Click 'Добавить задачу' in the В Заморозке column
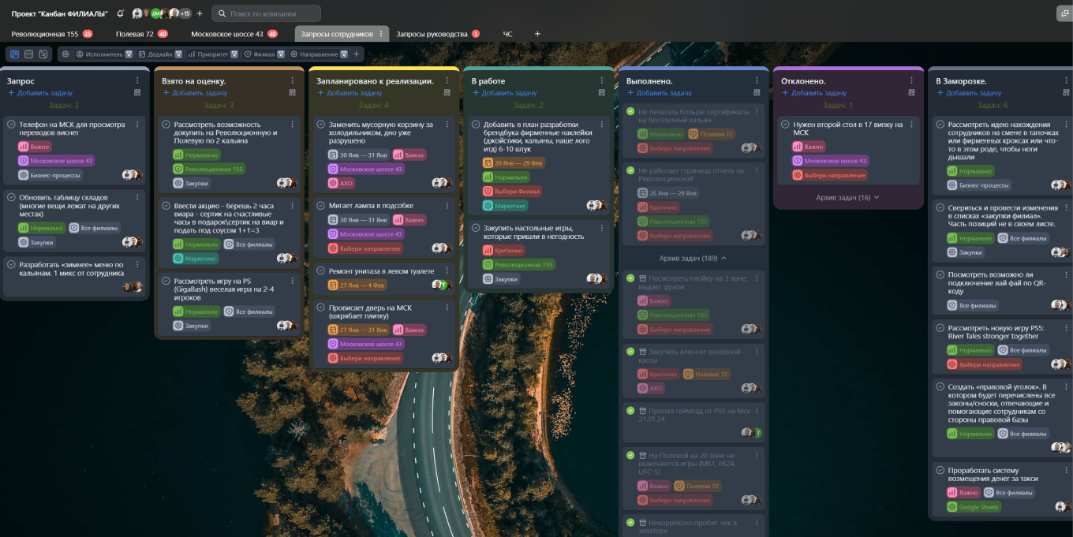 [969, 93]
